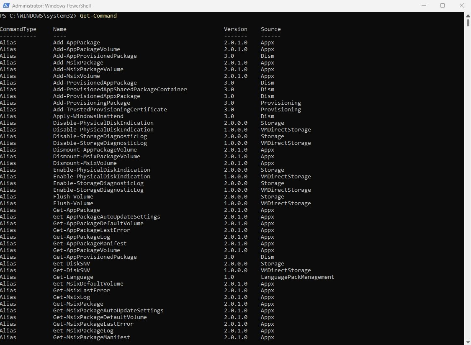
Task: Click the PowerShell icon in the title bar
Action: pyautogui.click(x=5, y=5)
